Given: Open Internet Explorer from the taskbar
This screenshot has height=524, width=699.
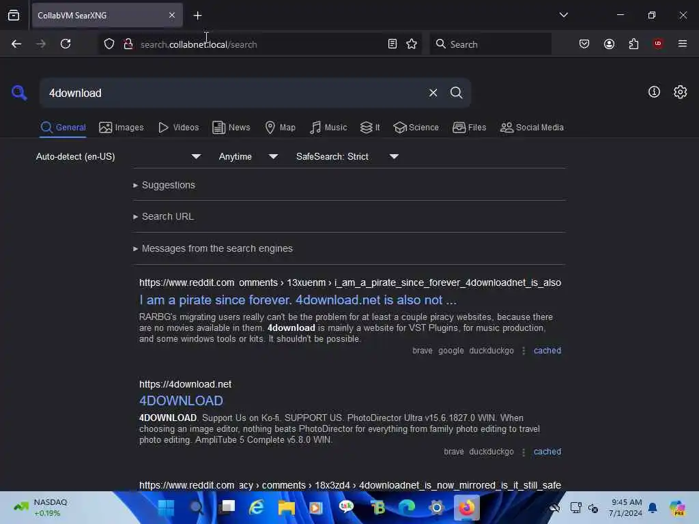Looking at the screenshot, I should point(257,508).
